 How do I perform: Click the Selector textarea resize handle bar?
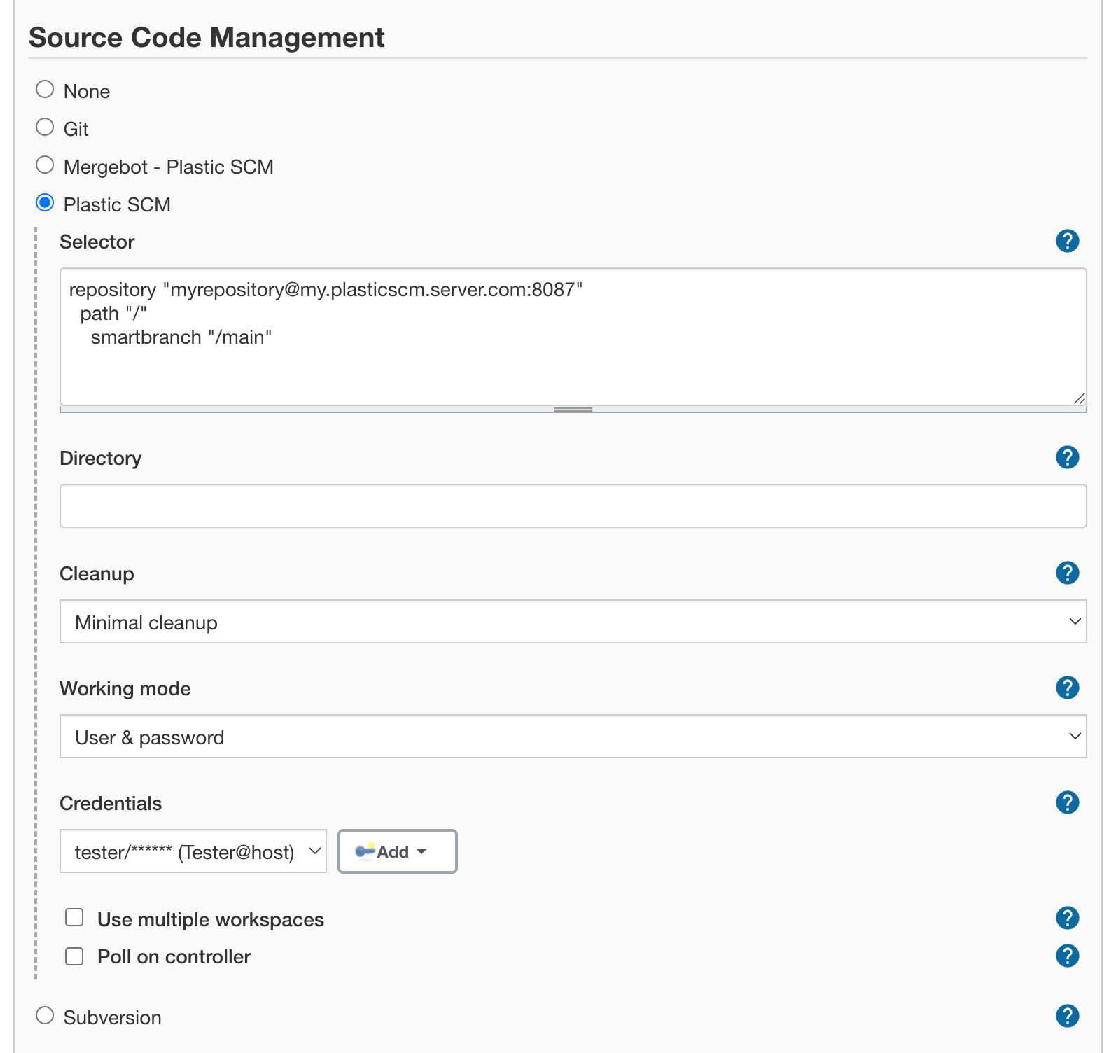[573, 410]
